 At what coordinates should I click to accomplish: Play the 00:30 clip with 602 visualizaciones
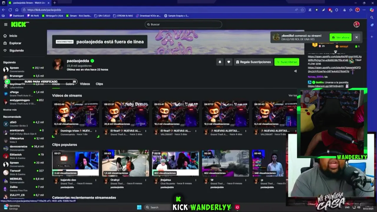[225, 163]
